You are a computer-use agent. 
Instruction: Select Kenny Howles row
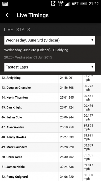pyautogui.click(x=50, y=137)
